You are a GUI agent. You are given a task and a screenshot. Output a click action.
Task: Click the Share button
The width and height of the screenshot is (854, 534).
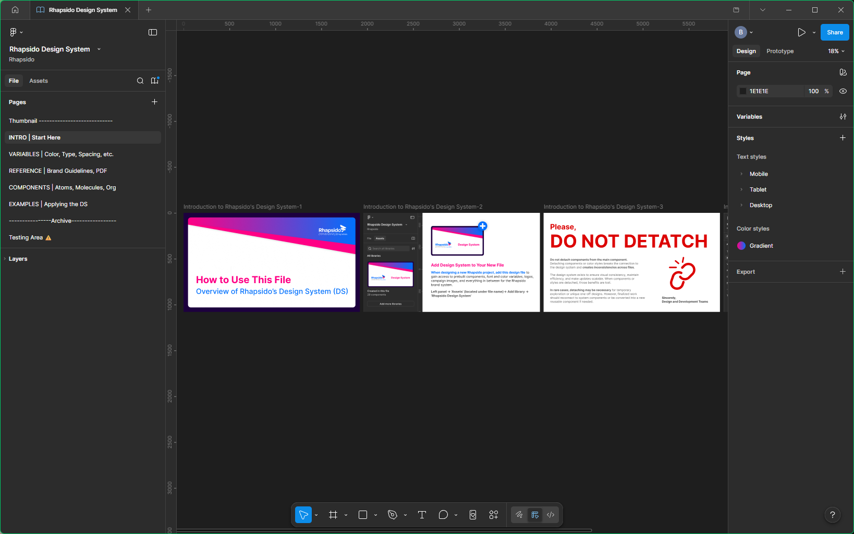tap(834, 32)
